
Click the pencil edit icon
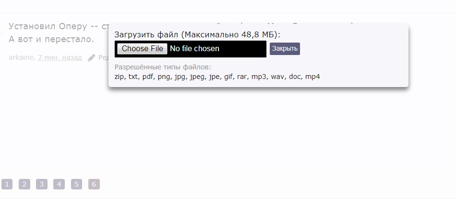(x=91, y=57)
